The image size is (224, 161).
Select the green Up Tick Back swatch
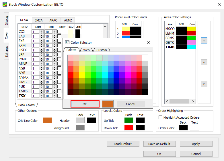click(x=129, y=120)
